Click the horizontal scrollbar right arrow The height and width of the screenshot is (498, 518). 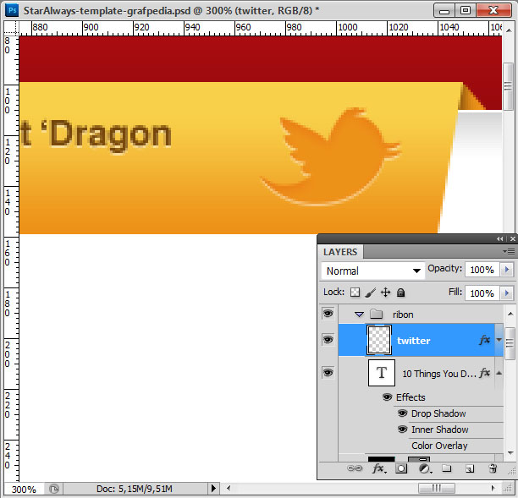coord(493,488)
